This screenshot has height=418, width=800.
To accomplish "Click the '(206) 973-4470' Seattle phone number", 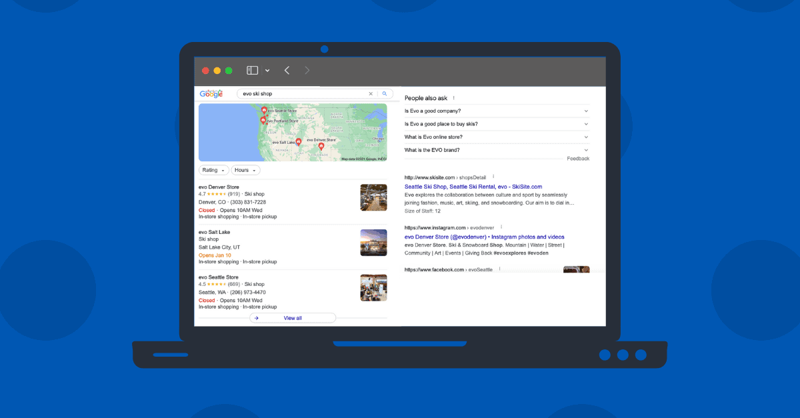I will [x=247, y=292].
